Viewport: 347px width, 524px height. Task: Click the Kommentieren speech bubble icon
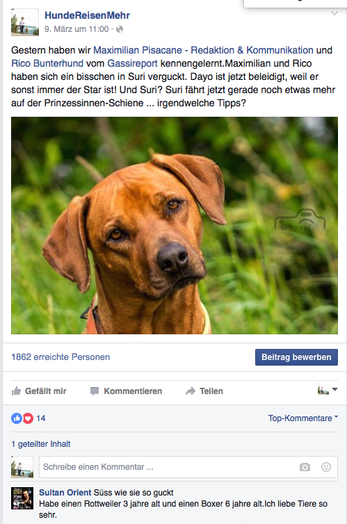[x=95, y=391]
